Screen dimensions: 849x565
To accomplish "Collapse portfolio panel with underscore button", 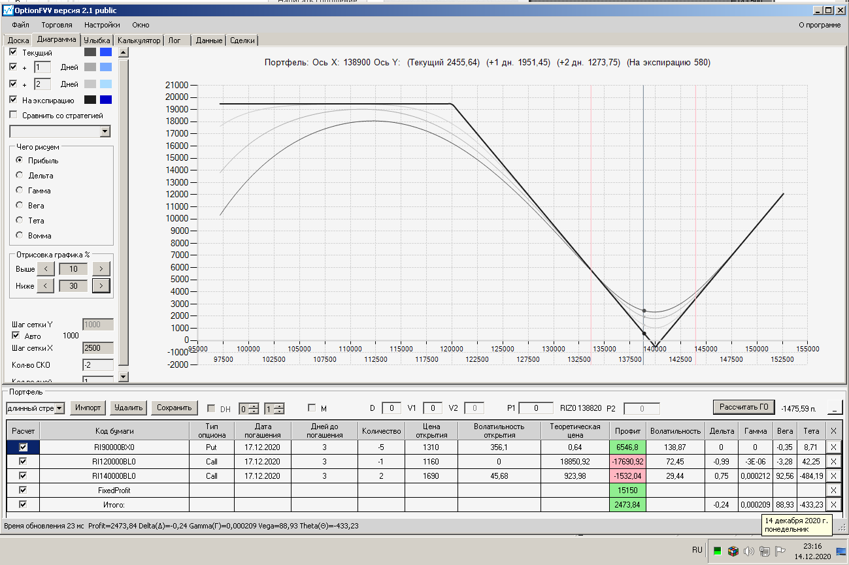I will (x=835, y=408).
